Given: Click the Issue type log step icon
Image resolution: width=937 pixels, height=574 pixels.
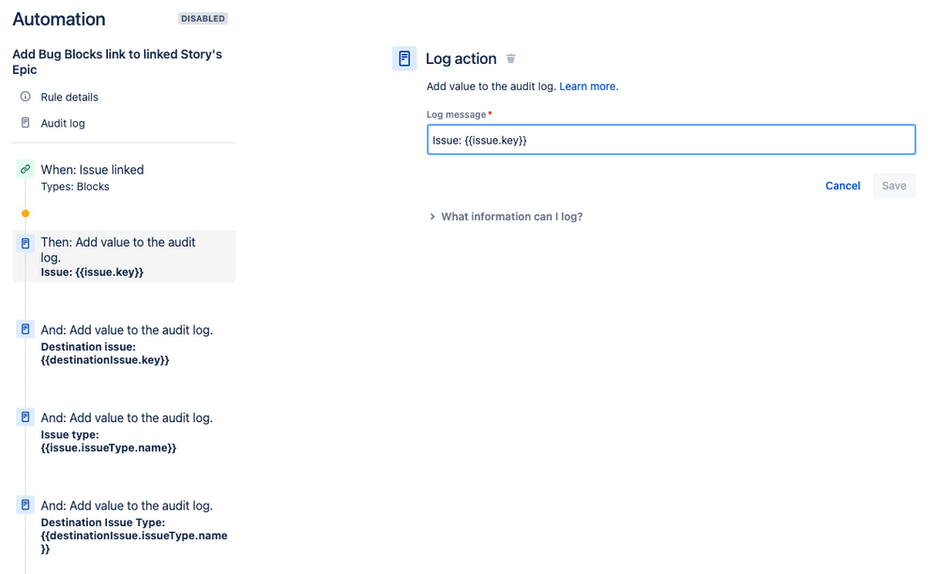Looking at the screenshot, I should (25, 417).
